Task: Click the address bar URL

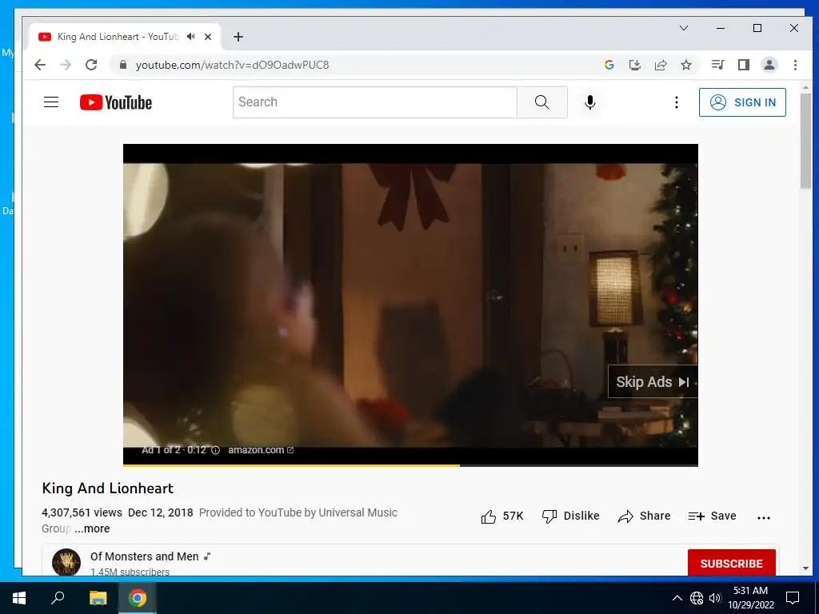Action: click(233, 65)
